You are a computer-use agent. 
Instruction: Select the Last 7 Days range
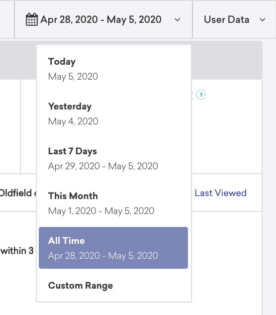click(113, 158)
